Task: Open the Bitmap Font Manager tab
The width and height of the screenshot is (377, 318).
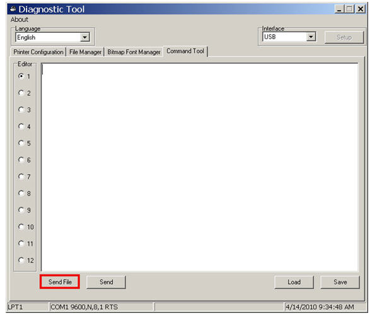Action: coord(134,52)
